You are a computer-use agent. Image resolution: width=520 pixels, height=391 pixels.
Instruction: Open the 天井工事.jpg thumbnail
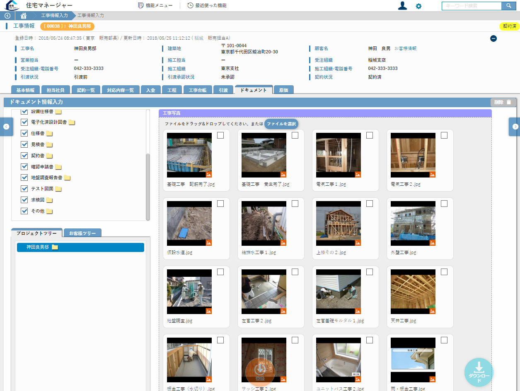(413, 292)
